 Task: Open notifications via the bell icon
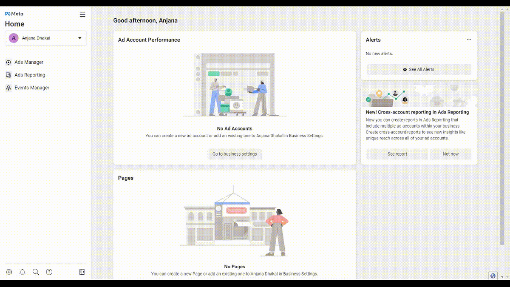click(23, 272)
